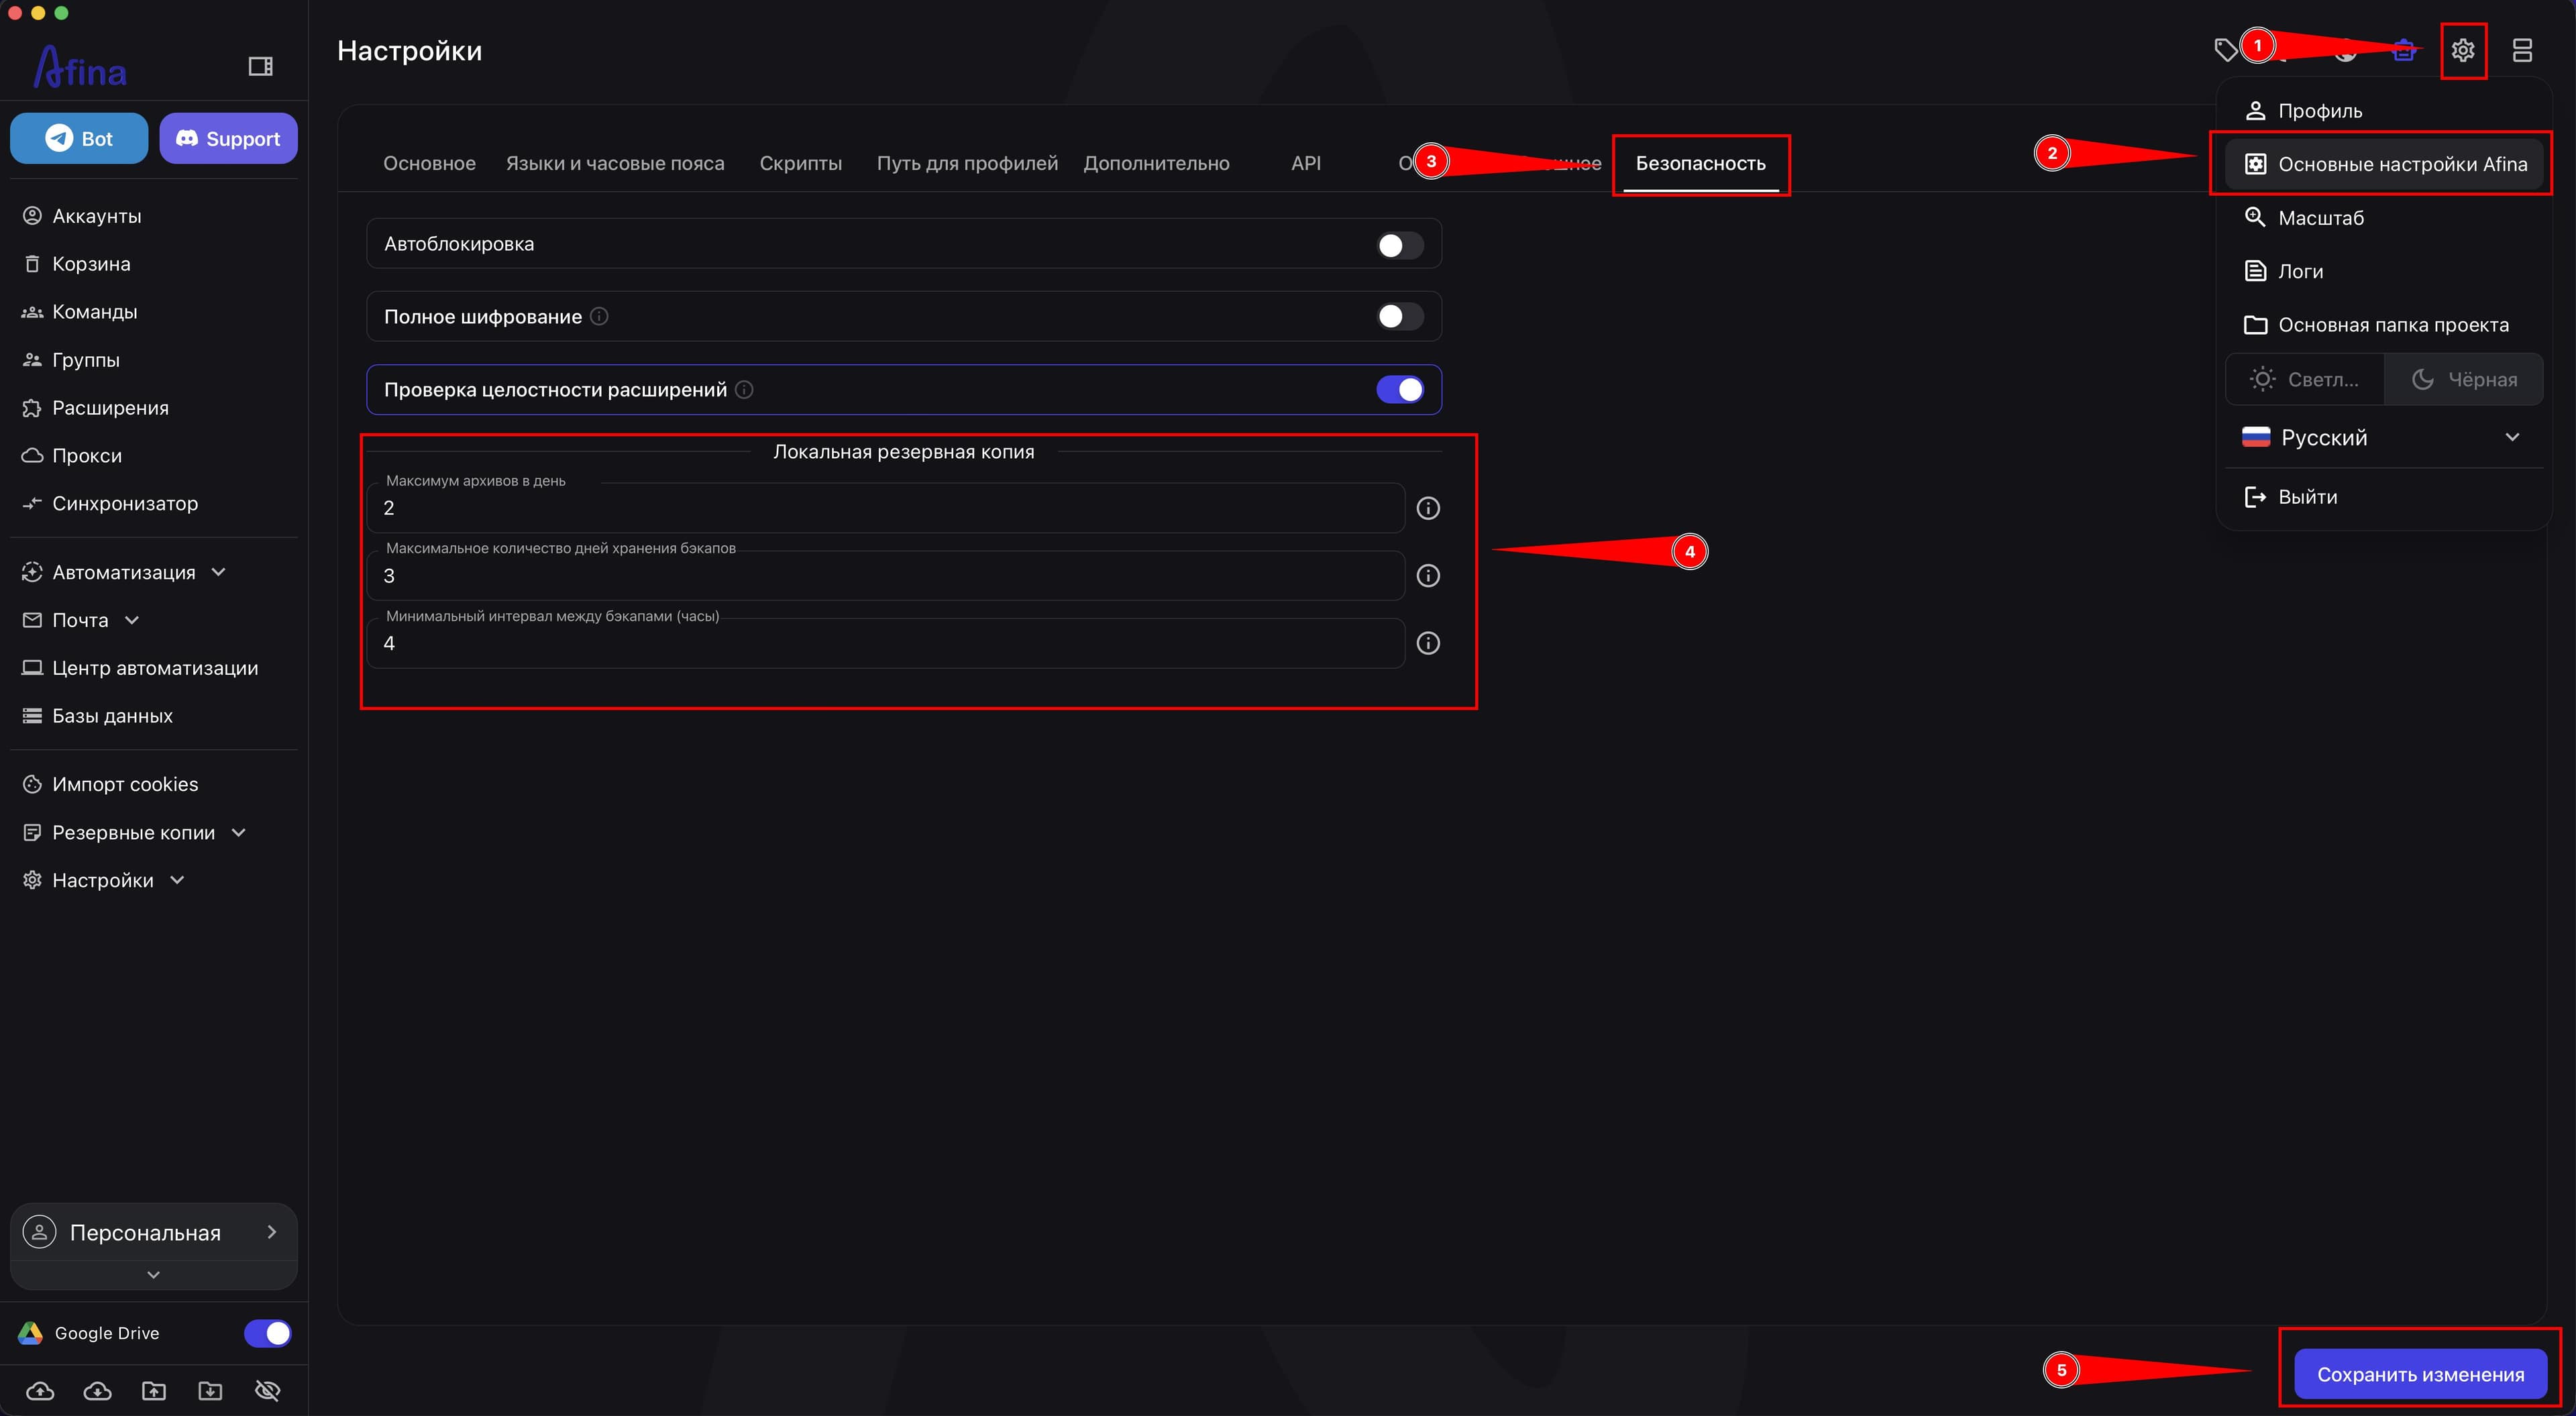Expand Резервные копии in the sidebar

pos(133,832)
